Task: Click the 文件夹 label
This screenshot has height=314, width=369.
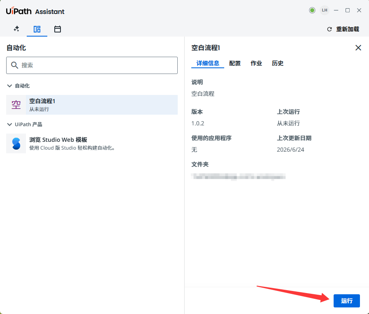Action: pyautogui.click(x=200, y=164)
